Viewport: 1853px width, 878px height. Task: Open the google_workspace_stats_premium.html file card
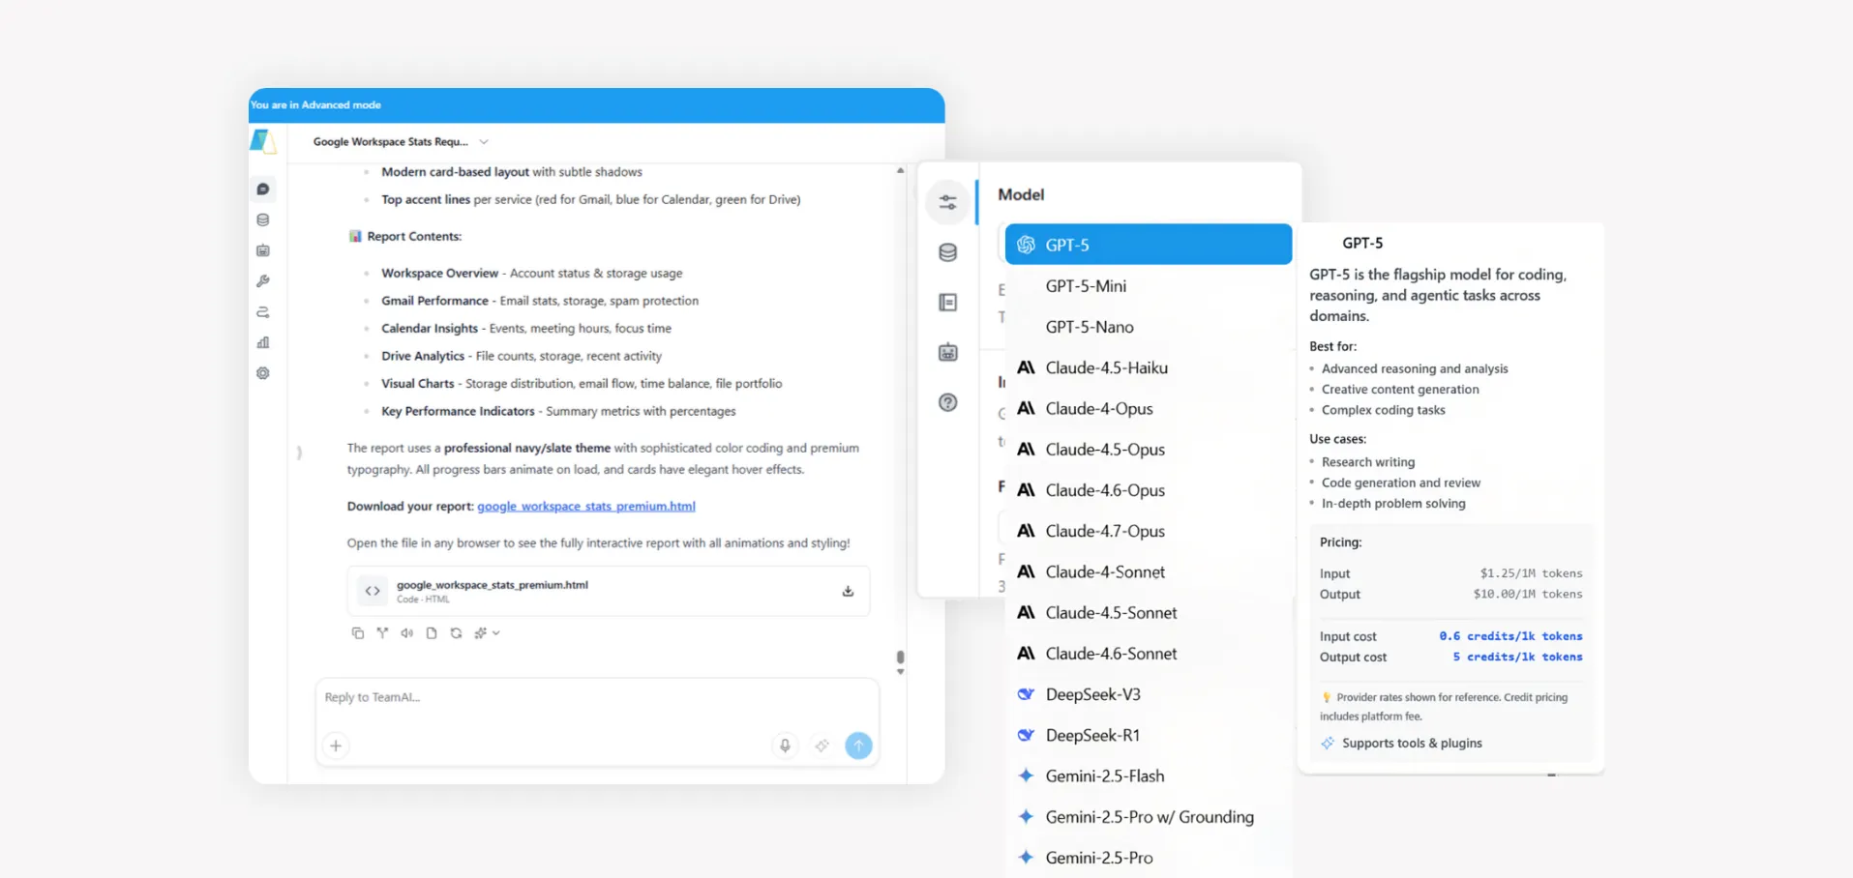(x=608, y=591)
